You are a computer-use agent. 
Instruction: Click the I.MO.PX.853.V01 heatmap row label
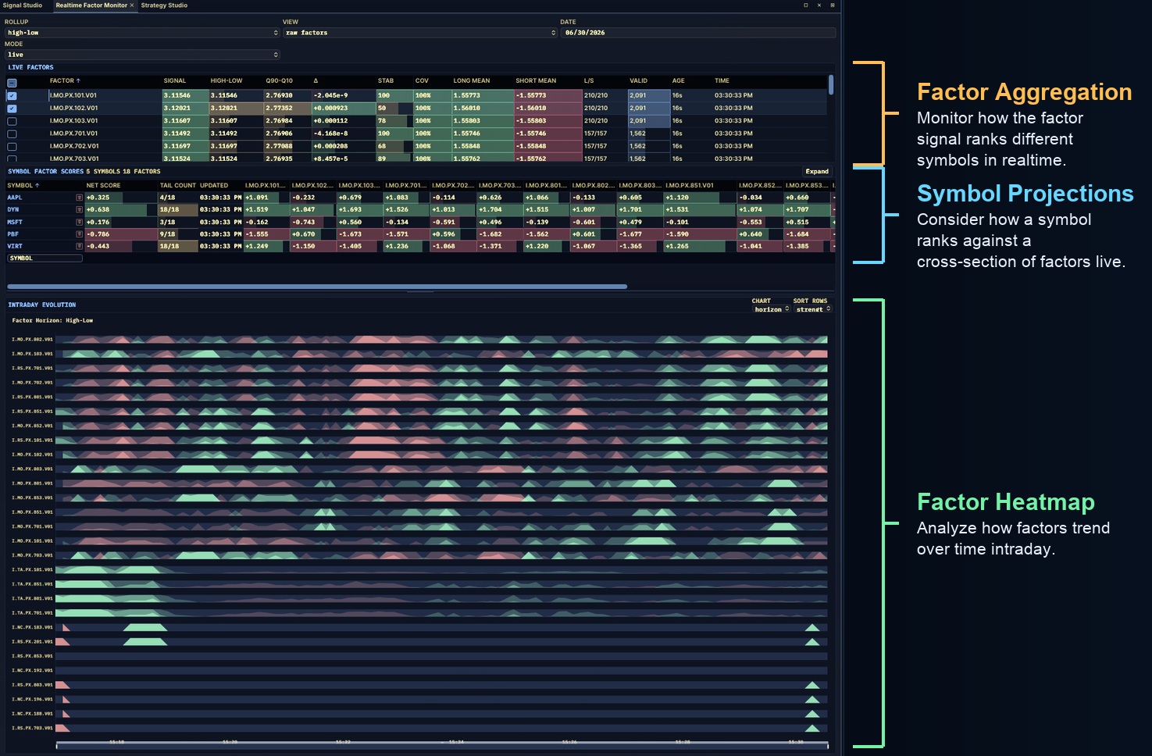tap(32, 498)
